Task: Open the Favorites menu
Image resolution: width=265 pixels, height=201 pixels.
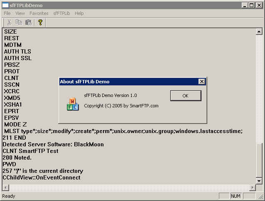Action: point(39,13)
